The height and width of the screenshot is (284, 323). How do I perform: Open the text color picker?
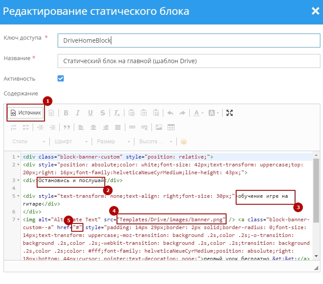198,113
